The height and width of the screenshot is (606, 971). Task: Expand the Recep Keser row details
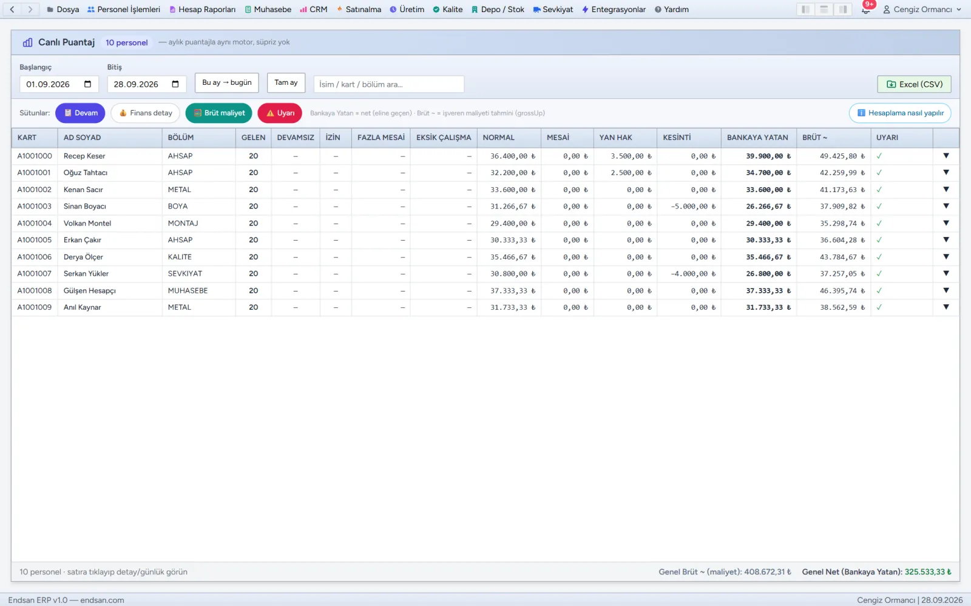tap(946, 156)
